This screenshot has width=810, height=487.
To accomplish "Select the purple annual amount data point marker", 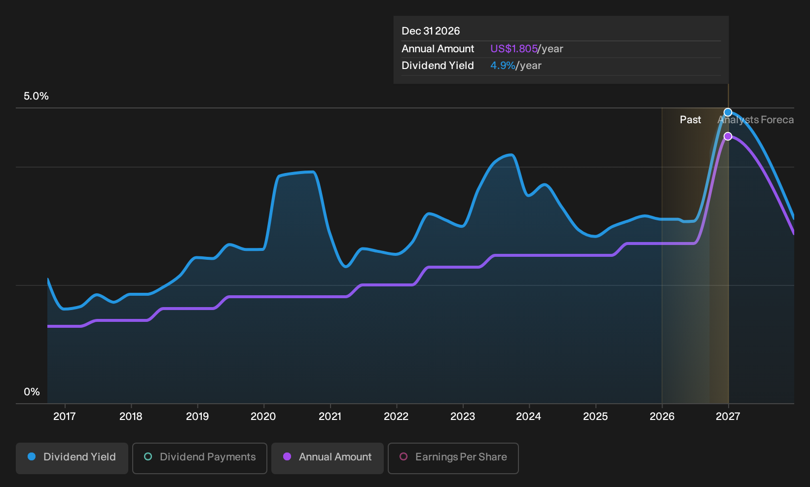I will [728, 136].
